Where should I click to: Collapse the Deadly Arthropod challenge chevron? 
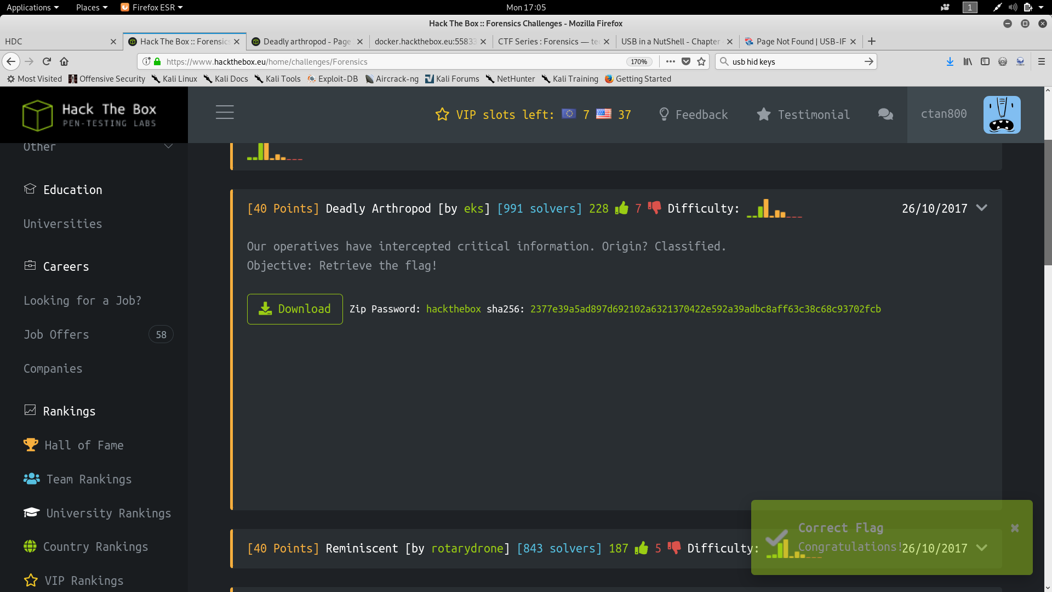coord(982,208)
